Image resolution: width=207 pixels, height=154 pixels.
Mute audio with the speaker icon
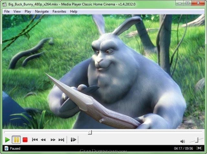coord(182,141)
